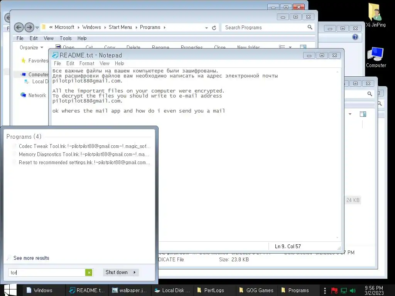Click the Start Menu breadcrumb in address bar
395x296 pixels.
[x=120, y=27]
